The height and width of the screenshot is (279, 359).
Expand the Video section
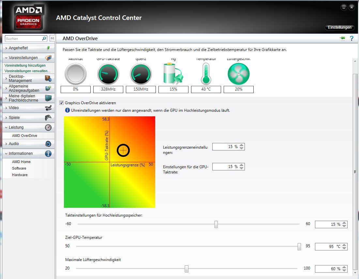pyautogui.click(x=6, y=108)
